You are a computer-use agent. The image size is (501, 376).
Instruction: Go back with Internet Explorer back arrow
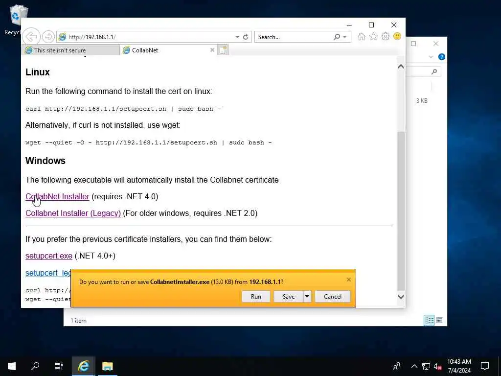pos(31,37)
